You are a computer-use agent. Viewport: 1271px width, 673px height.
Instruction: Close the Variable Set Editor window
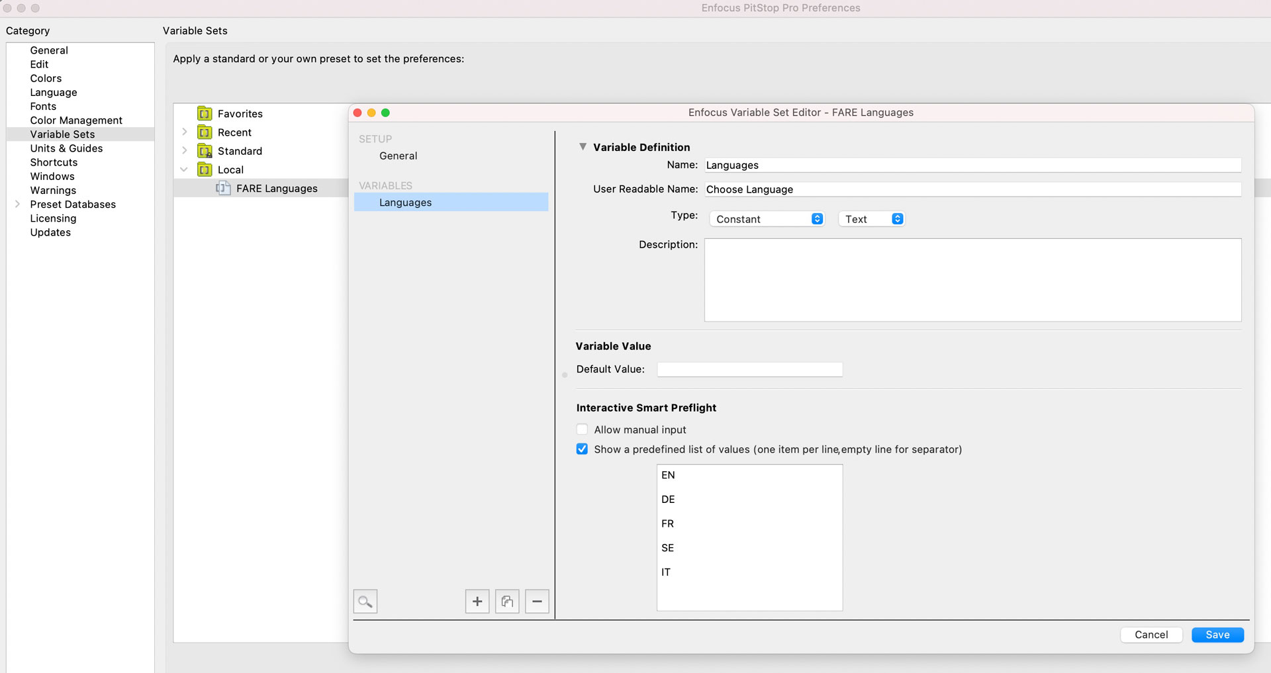(357, 113)
